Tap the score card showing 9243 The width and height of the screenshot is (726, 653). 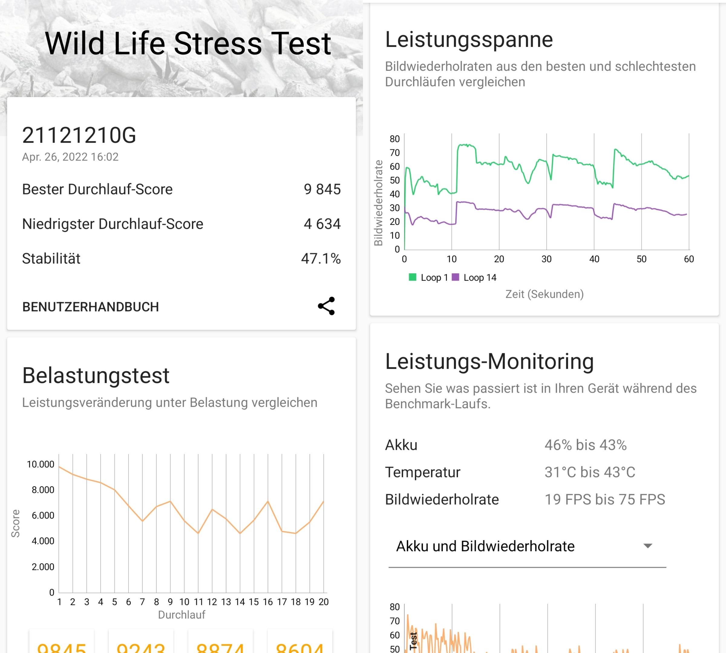[x=141, y=641]
